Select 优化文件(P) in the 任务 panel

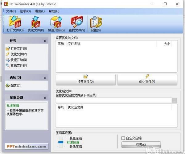[x=16, y=54]
